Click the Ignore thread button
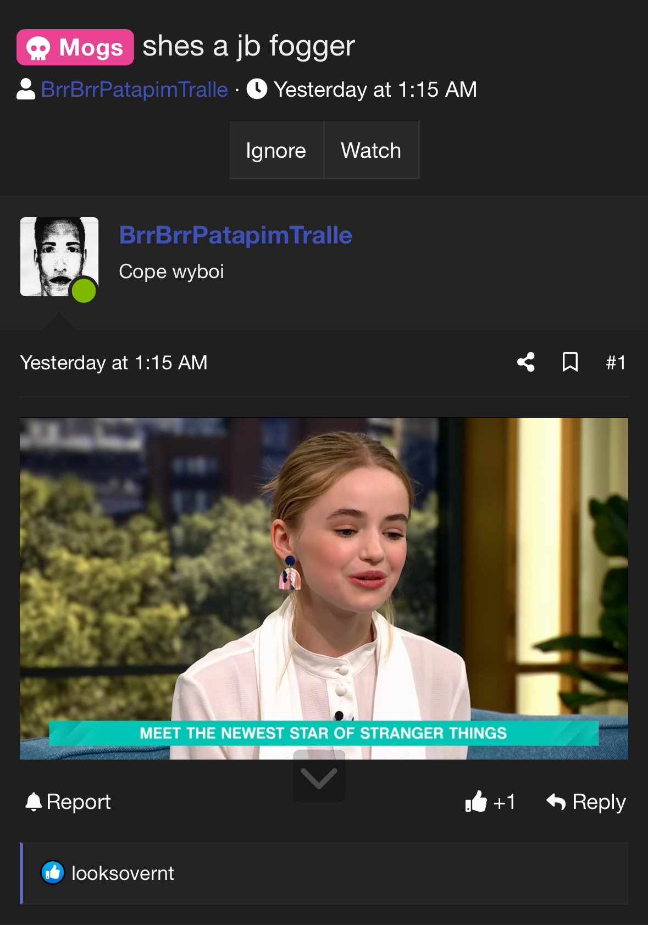Image resolution: width=648 pixels, height=925 pixels. click(x=276, y=150)
